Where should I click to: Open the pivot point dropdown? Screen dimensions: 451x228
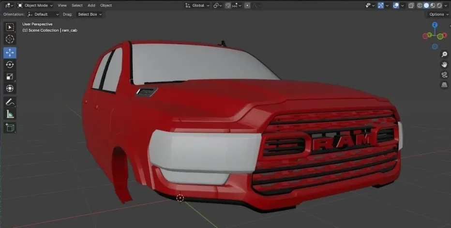pos(218,5)
